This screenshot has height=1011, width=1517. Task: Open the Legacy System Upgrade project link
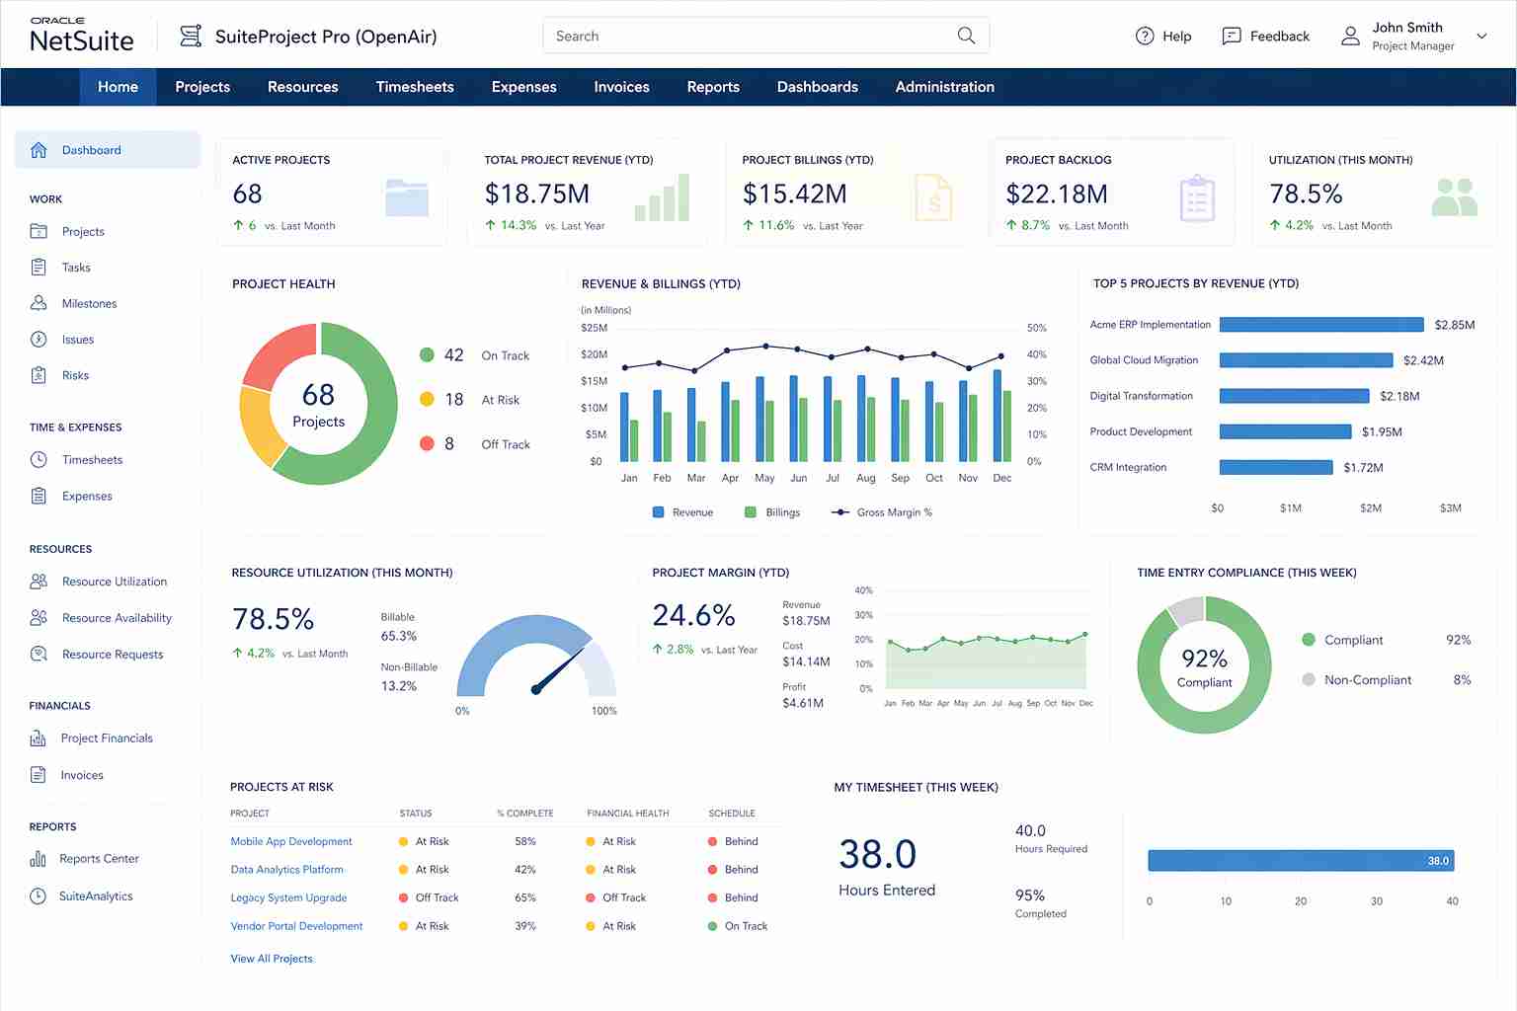click(288, 897)
